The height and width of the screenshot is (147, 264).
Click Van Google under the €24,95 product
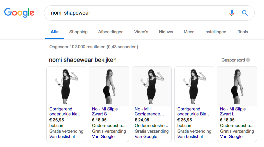[146, 136]
